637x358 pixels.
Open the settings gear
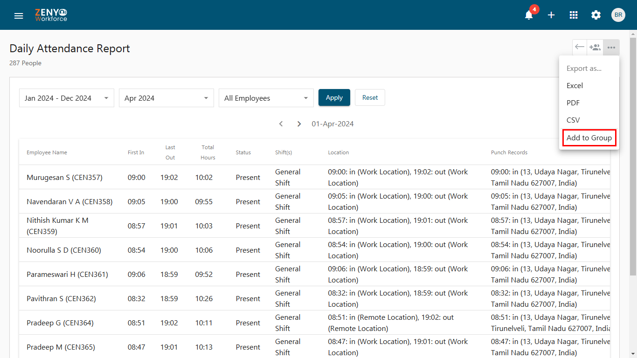(596, 15)
